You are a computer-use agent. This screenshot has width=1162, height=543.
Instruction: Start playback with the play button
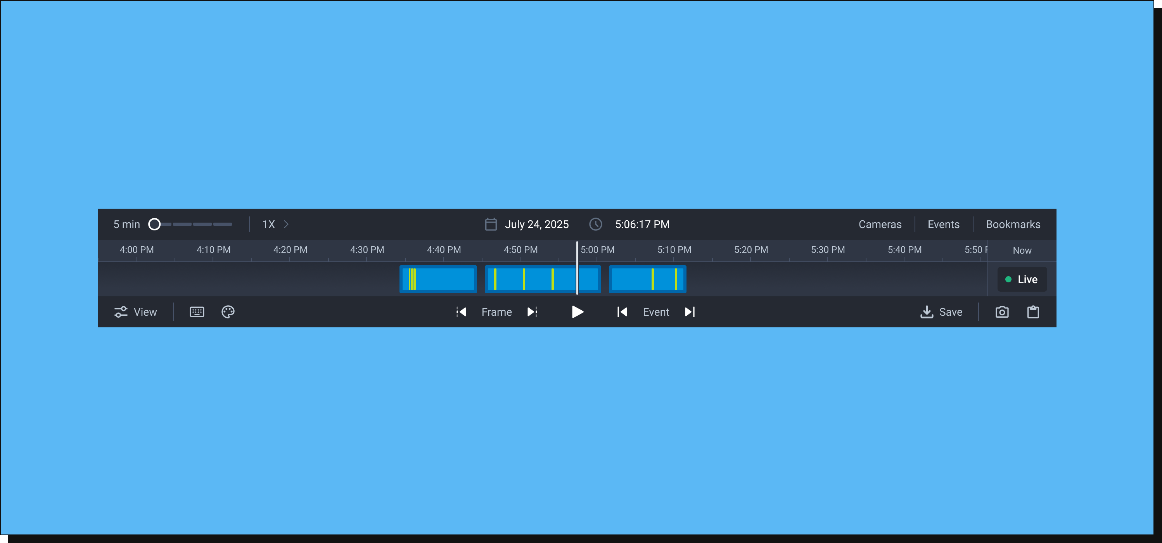click(578, 311)
